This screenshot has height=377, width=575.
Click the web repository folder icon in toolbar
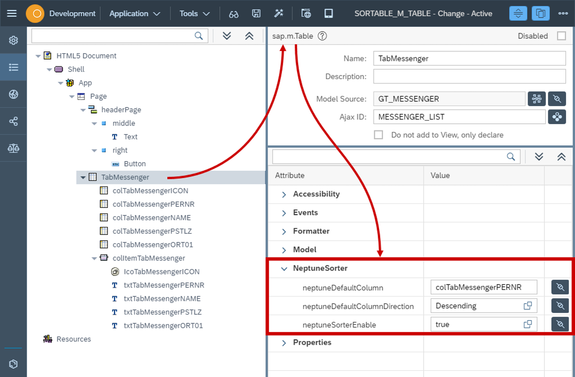(x=306, y=13)
